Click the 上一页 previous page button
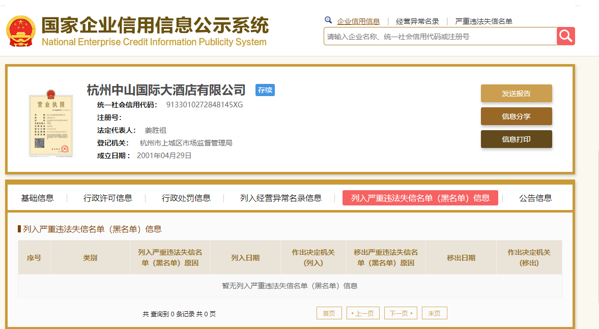The width and height of the screenshot is (599, 329). (x=363, y=313)
